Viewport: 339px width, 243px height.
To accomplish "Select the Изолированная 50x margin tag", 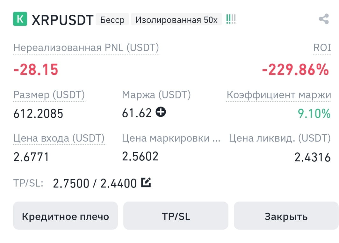I will coord(177,19).
